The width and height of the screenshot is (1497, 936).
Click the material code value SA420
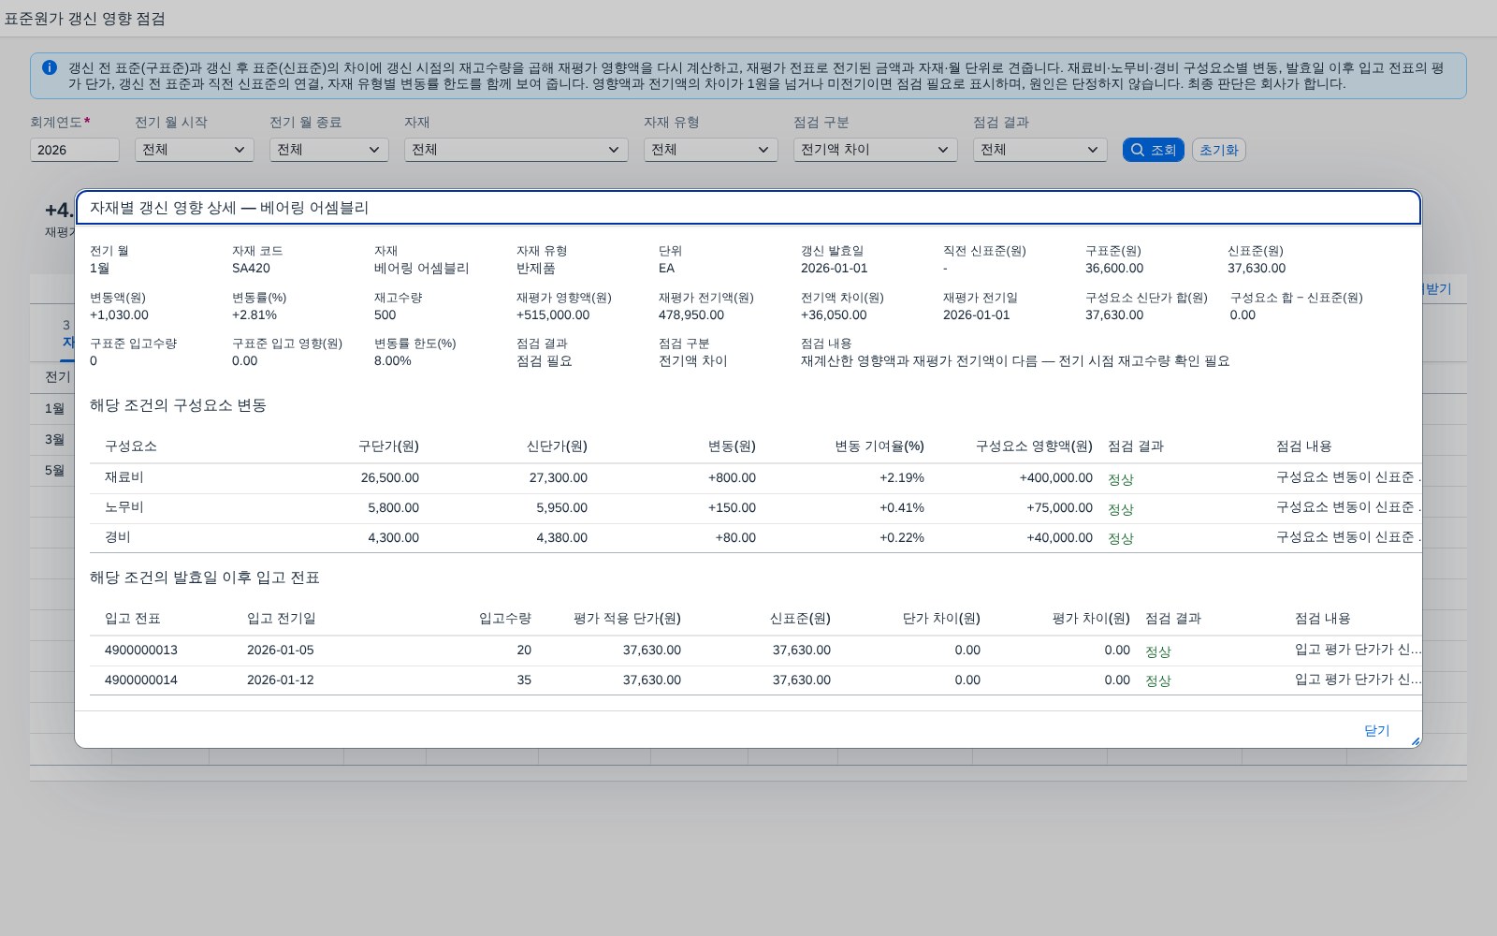tap(251, 268)
